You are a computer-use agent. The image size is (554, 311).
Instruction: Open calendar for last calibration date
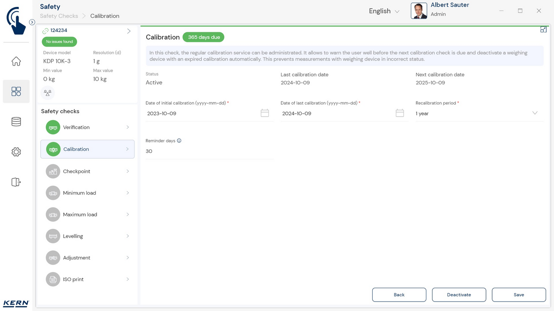pyautogui.click(x=399, y=113)
